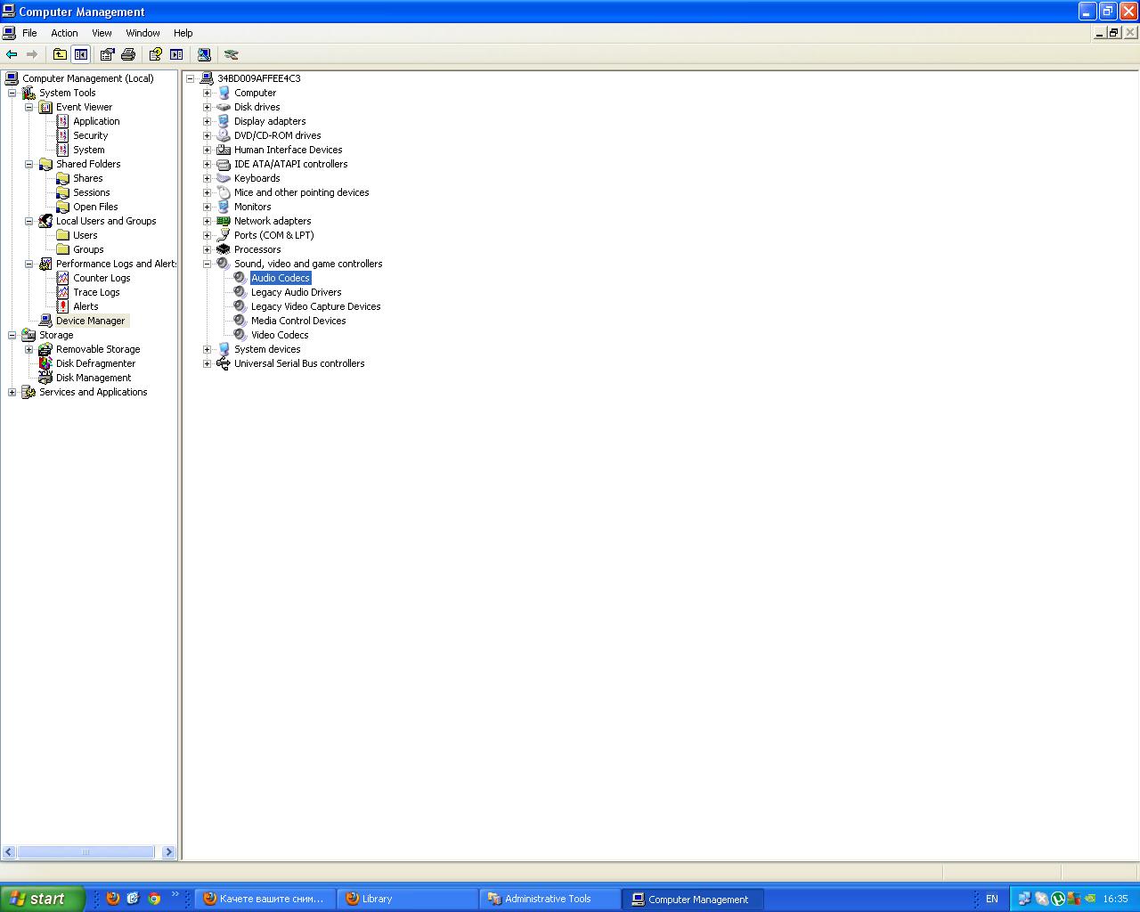This screenshot has width=1140, height=912.
Task: Select Legacy Video Capture Devices item
Action: [315, 306]
